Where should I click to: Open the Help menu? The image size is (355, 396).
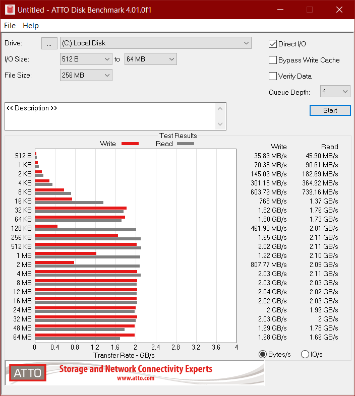click(x=31, y=26)
